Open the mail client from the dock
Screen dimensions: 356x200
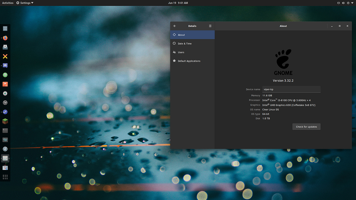[5, 47]
